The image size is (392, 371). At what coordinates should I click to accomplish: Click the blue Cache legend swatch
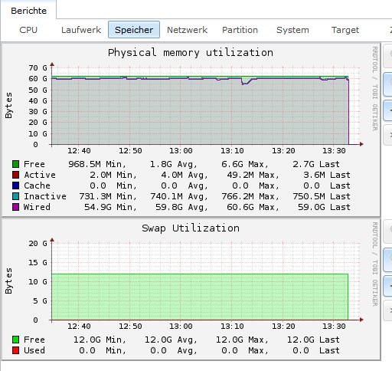pos(15,185)
